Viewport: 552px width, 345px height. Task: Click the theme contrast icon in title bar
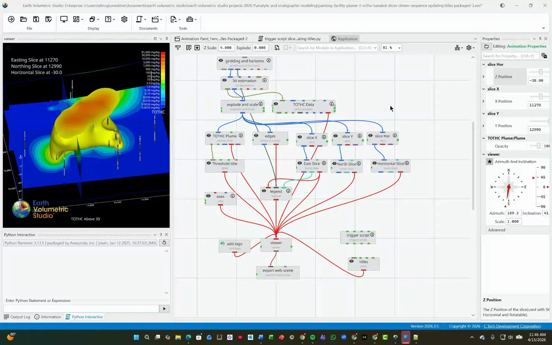pyautogui.click(x=502, y=5)
